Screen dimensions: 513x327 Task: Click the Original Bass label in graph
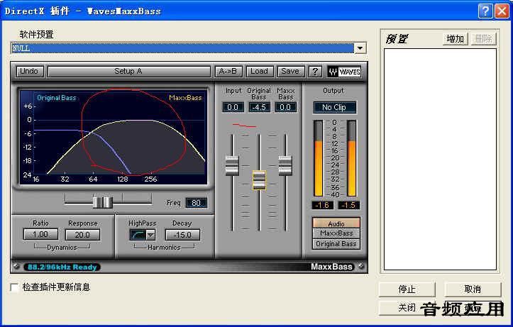pos(57,98)
